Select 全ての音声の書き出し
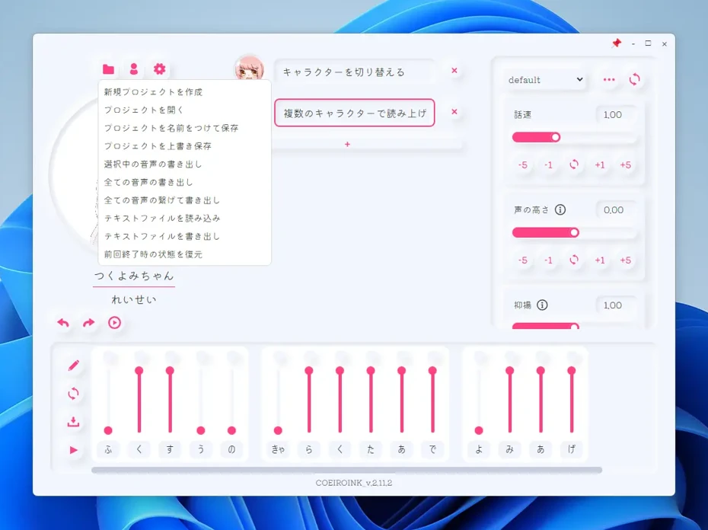Viewport: 708px width, 530px height. click(184, 182)
